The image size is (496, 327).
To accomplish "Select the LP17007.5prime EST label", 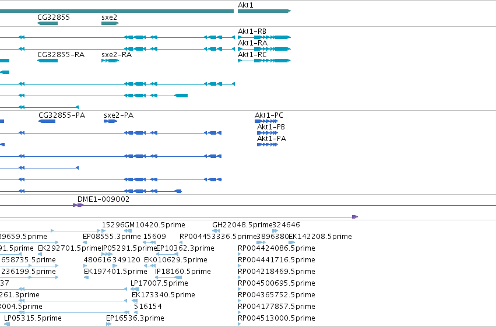I will tap(159, 283).
